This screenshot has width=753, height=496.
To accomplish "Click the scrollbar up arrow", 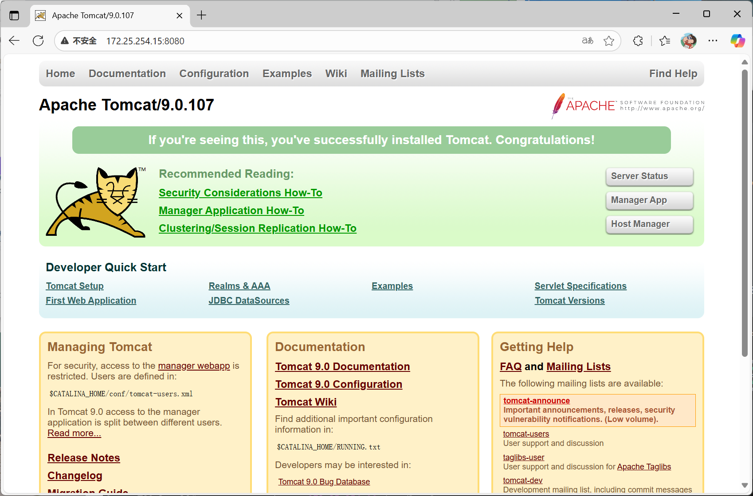I will tap(745, 62).
